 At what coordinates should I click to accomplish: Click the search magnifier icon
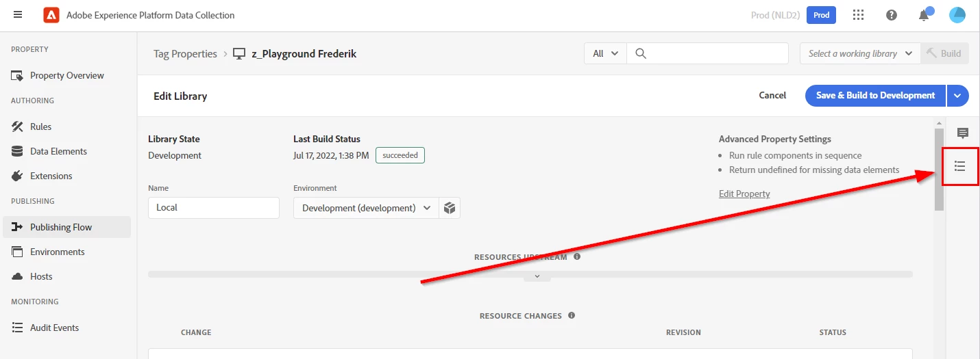click(x=641, y=53)
